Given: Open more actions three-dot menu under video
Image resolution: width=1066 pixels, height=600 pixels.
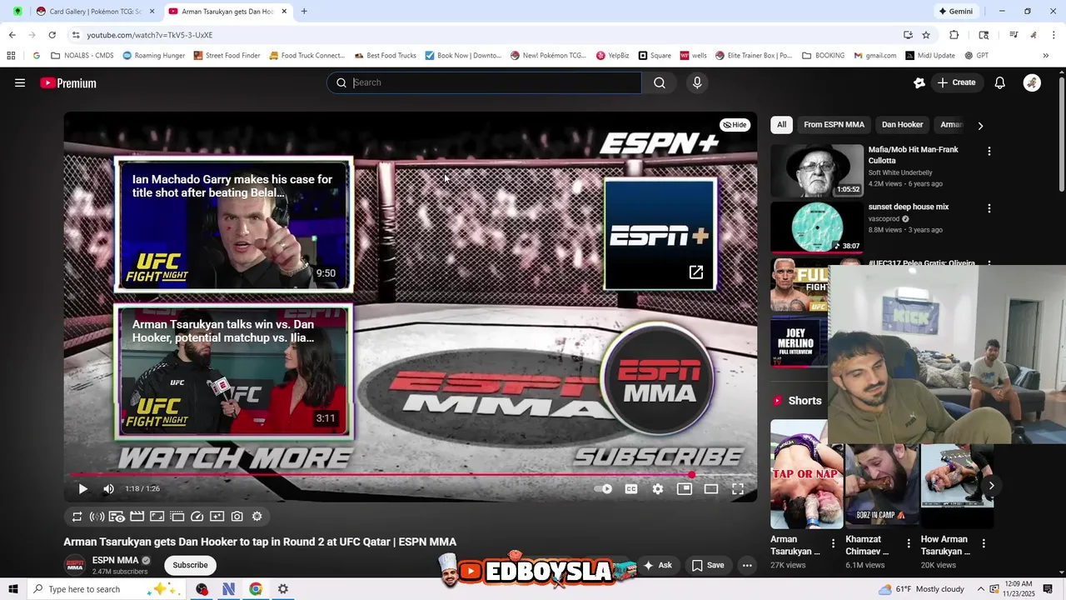Looking at the screenshot, I should pos(747,565).
